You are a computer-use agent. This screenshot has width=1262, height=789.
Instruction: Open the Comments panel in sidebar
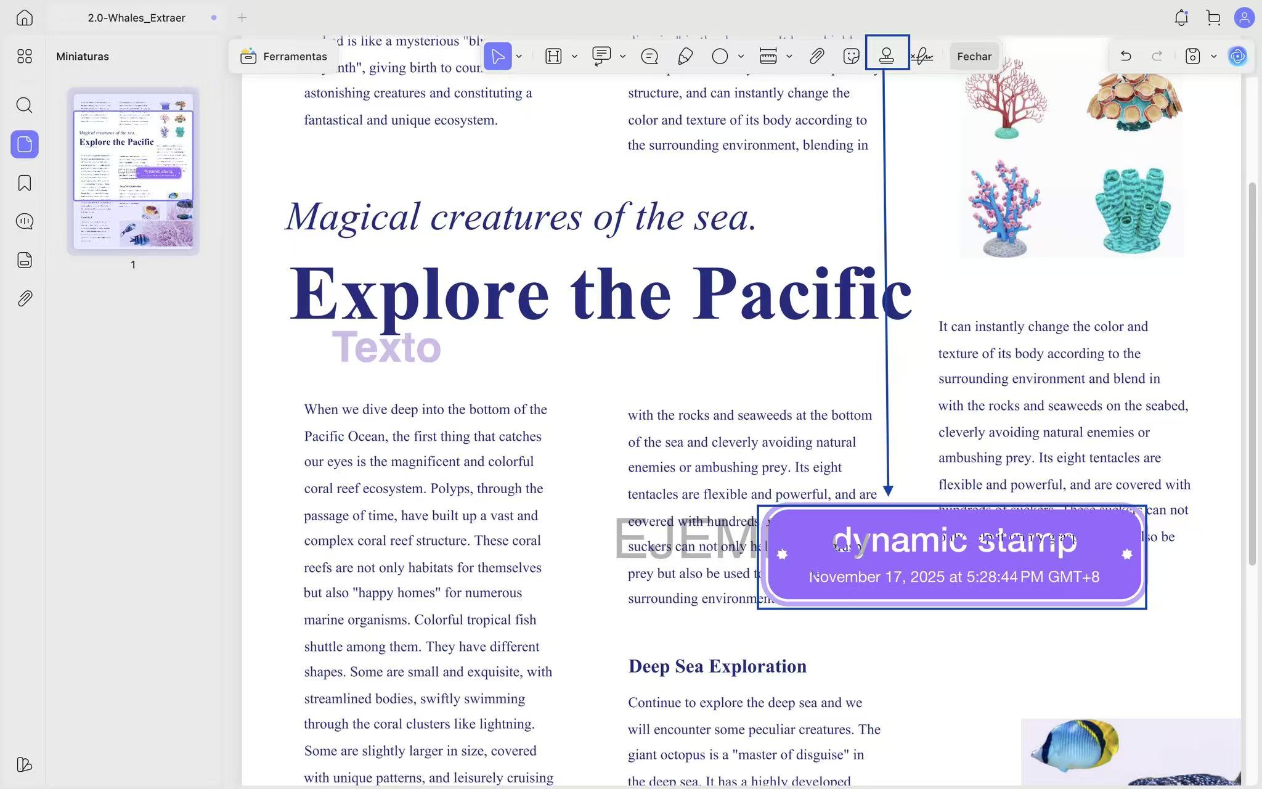pos(25,221)
